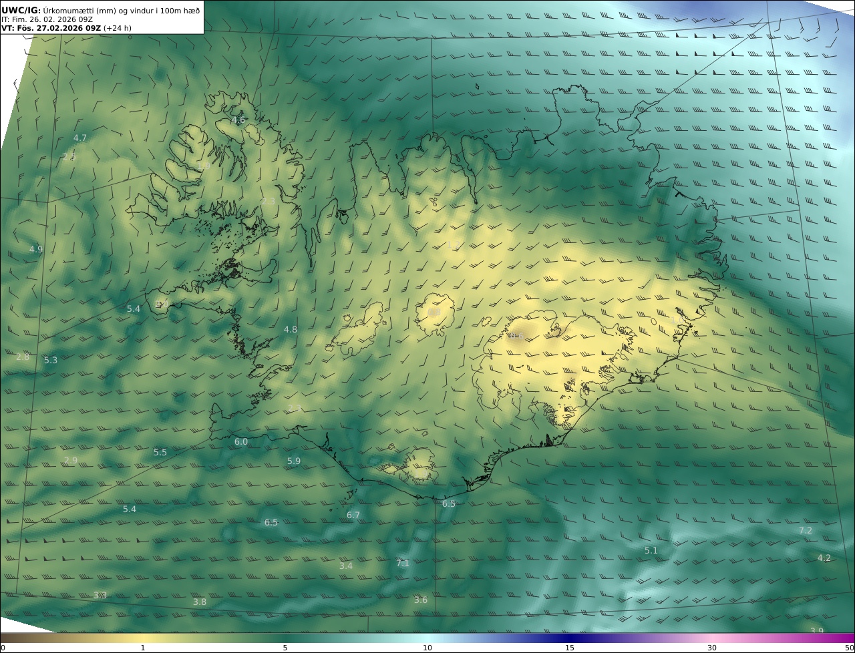This screenshot has width=855, height=653.
Task: Select the 5.3 precipitation value
Action: pos(51,360)
